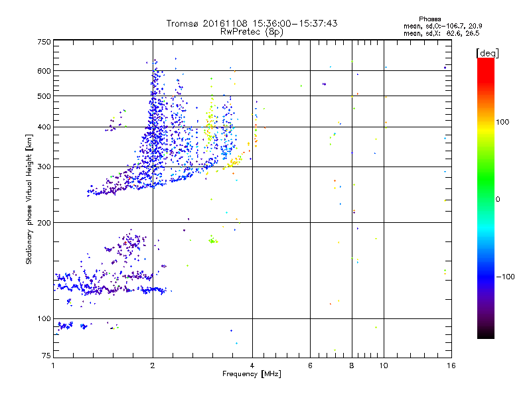531x398 pixels.
Task: Click the 'mean, sd,X: 82.6, 26.5' statistic line
Action: click(x=441, y=33)
